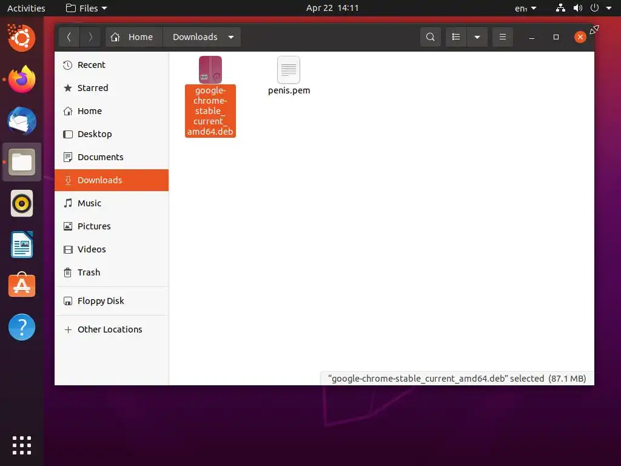Click the Starred star icon
The height and width of the screenshot is (466, 621).
coord(68,88)
